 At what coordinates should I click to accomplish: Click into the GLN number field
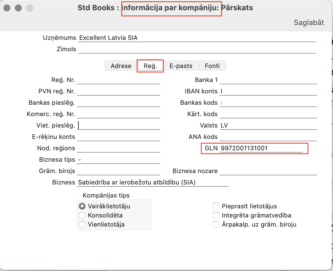coord(261,148)
